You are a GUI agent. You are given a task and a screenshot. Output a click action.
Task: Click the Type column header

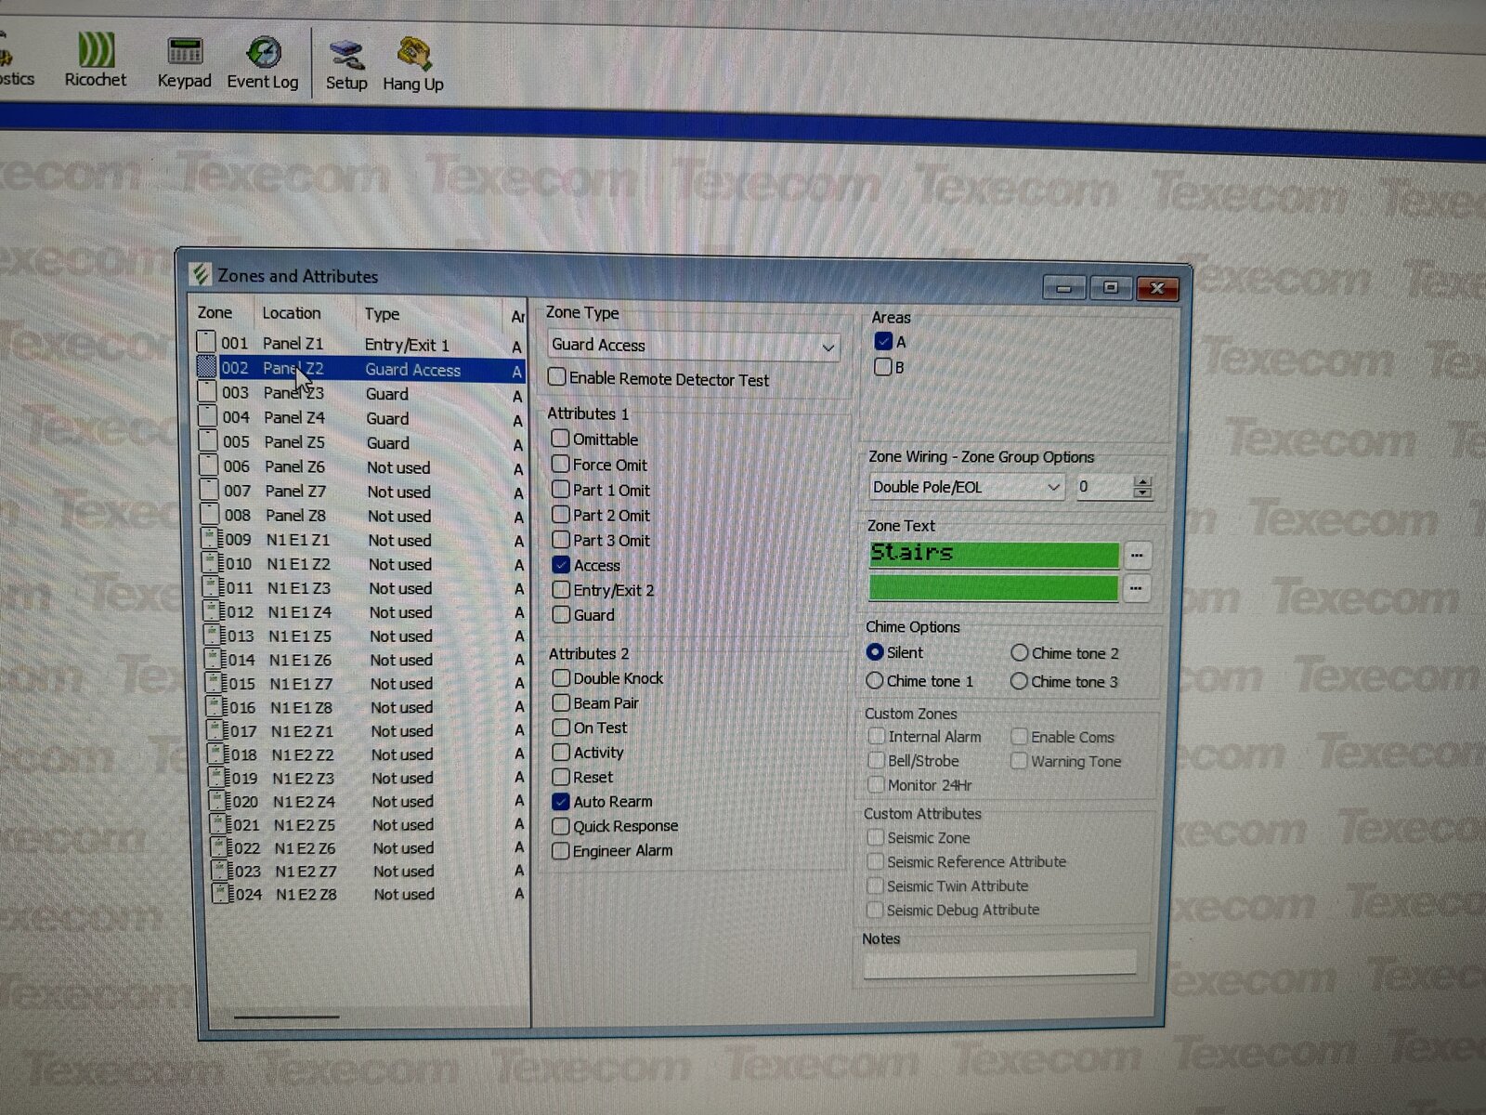(x=382, y=314)
